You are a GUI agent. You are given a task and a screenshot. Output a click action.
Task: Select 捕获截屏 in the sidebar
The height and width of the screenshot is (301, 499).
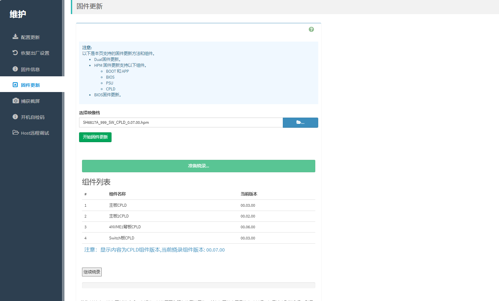click(x=30, y=101)
